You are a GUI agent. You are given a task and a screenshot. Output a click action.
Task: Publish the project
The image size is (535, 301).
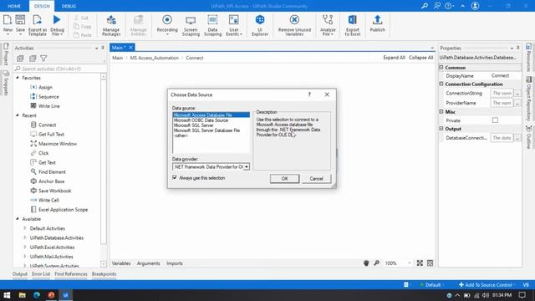[377, 23]
